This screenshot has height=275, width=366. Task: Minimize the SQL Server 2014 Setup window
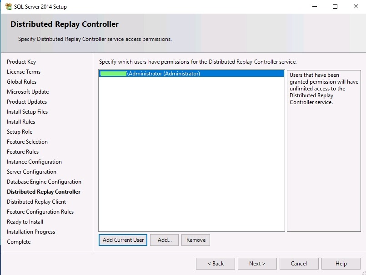pos(315,6)
